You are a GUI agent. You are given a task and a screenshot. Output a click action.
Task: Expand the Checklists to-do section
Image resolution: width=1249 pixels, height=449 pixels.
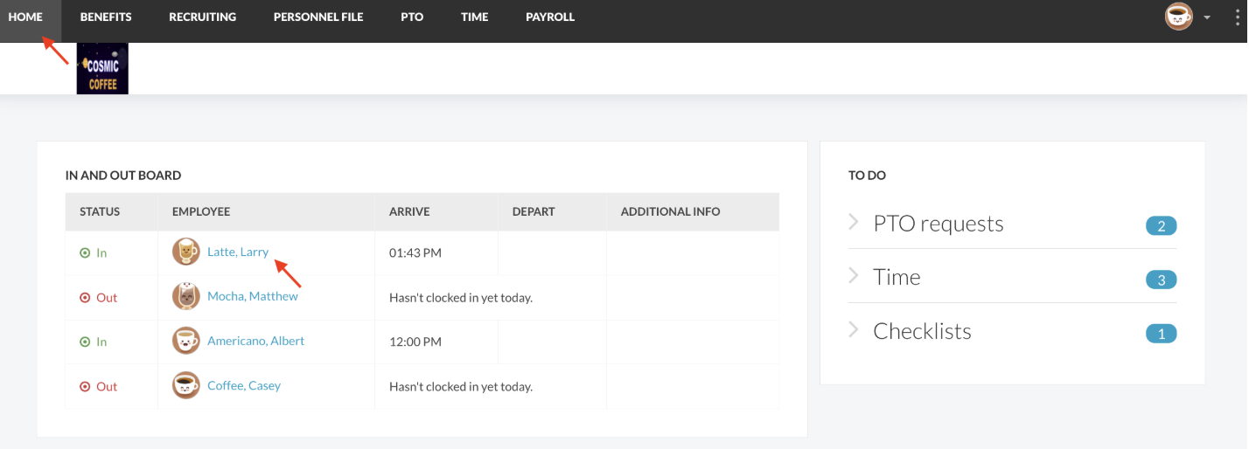(855, 330)
